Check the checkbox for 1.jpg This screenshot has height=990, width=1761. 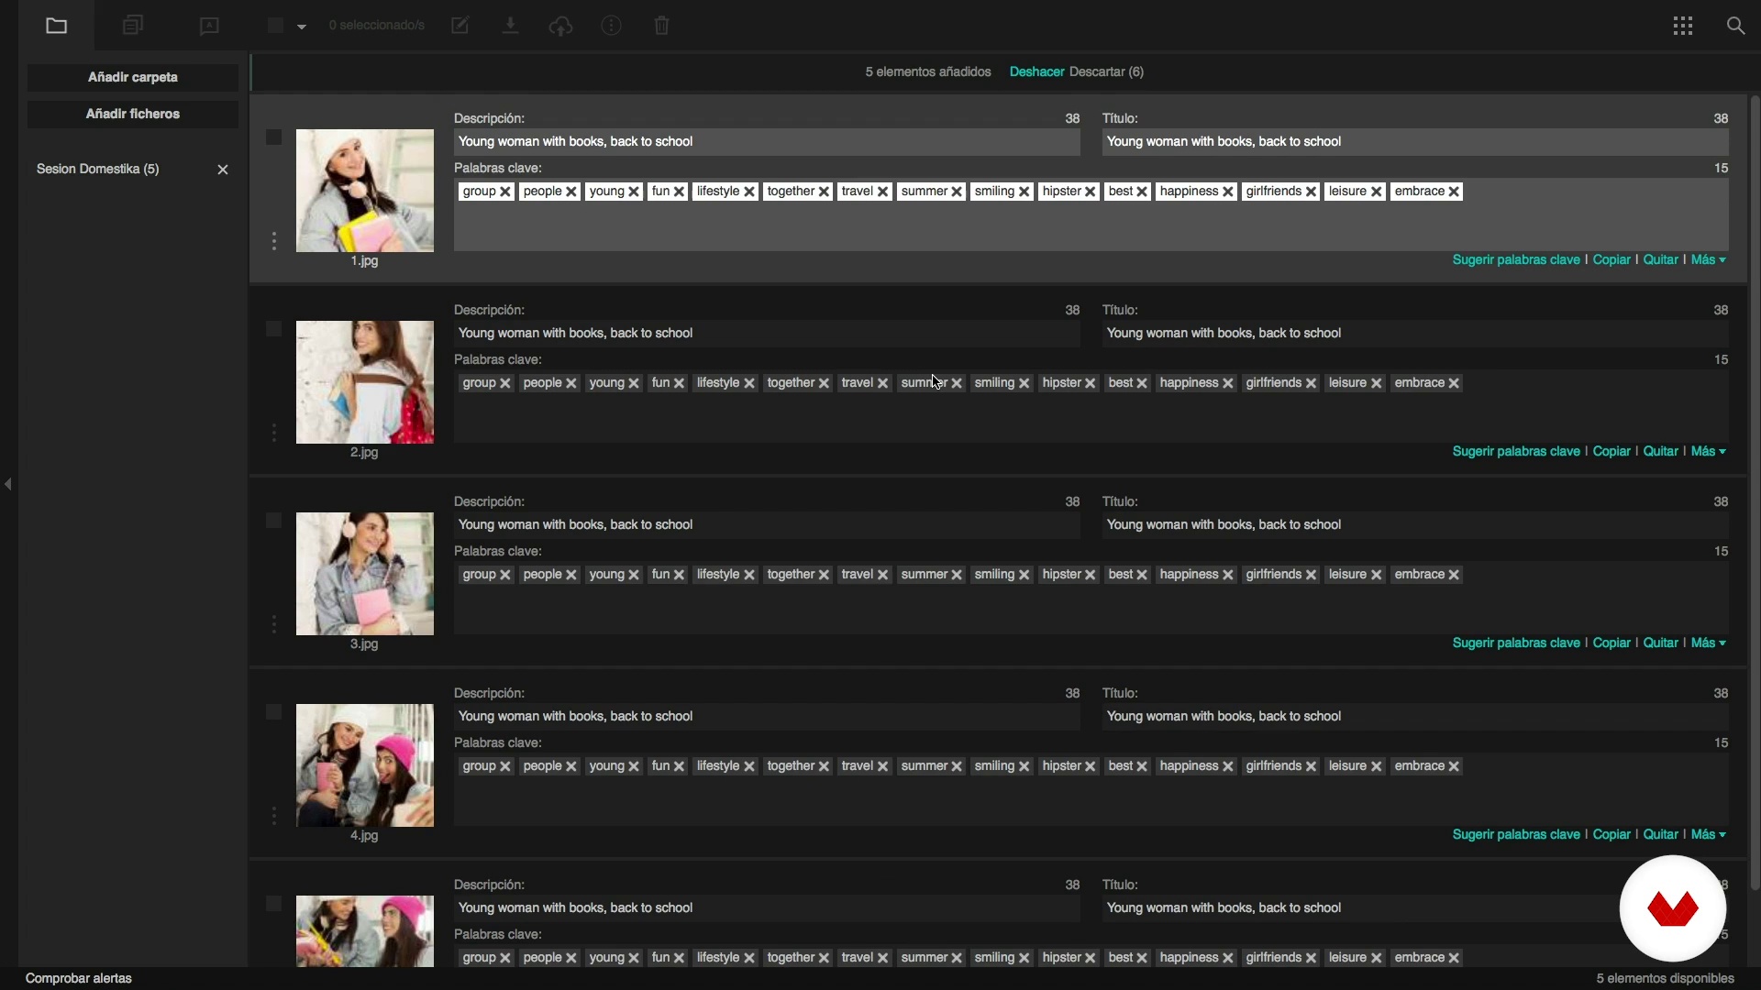[x=273, y=137]
